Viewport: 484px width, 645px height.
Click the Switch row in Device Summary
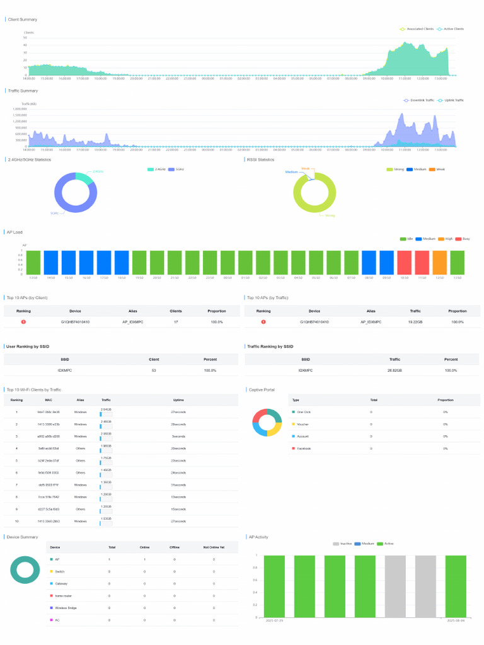tap(142, 571)
